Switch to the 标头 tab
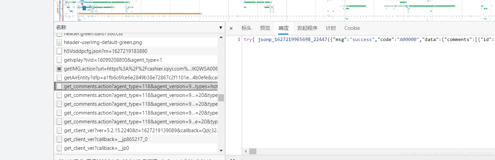 tap(246, 28)
